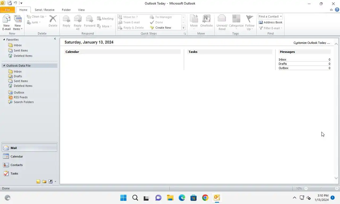Image resolution: width=340 pixels, height=204 pixels.
Task: Open Quick Steps dialog launcher
Action: click(185, 34)
